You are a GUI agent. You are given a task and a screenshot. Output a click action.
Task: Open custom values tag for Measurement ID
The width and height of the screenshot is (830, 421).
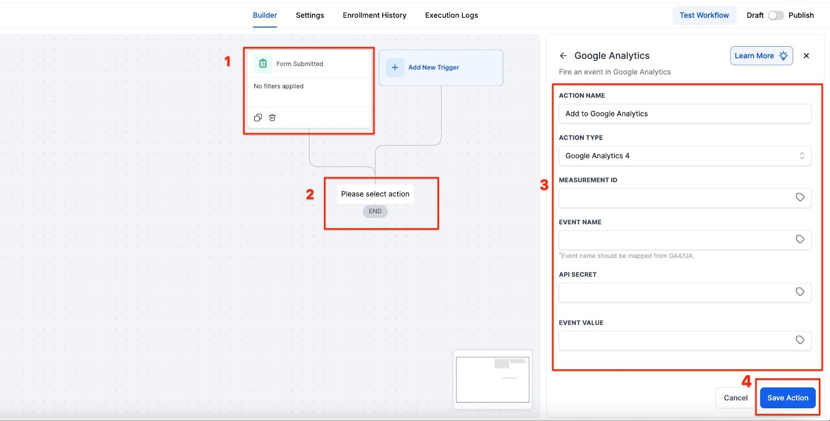pyautogui.click(x=800, y=197)
